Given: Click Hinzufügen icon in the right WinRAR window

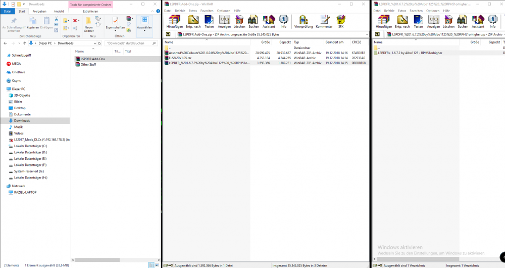Looking at the screenshot, I should tap(384, 21).
